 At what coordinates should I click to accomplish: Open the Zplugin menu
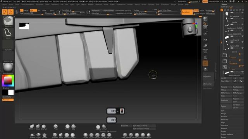pos(173,5)
